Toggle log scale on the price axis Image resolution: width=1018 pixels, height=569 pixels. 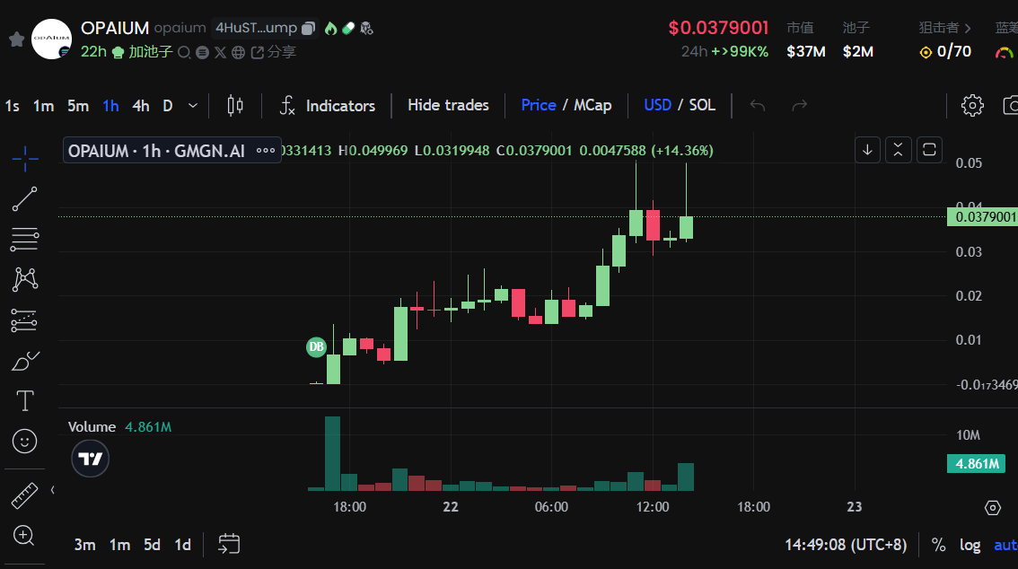click(x=970, y=545)
